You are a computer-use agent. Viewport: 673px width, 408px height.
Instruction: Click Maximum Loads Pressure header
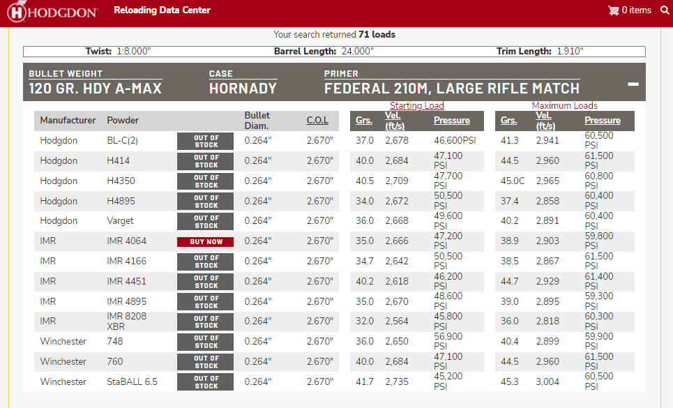[603, 121]
